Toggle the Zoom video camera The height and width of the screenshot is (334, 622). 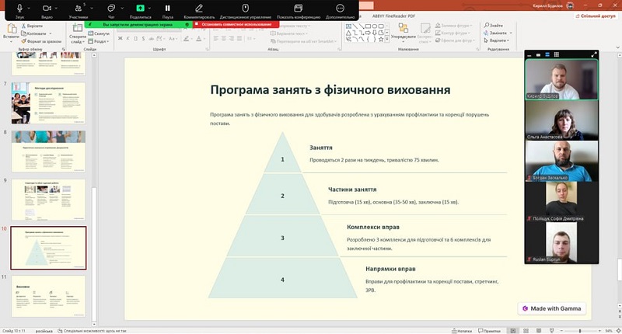(x=47, y=9)
